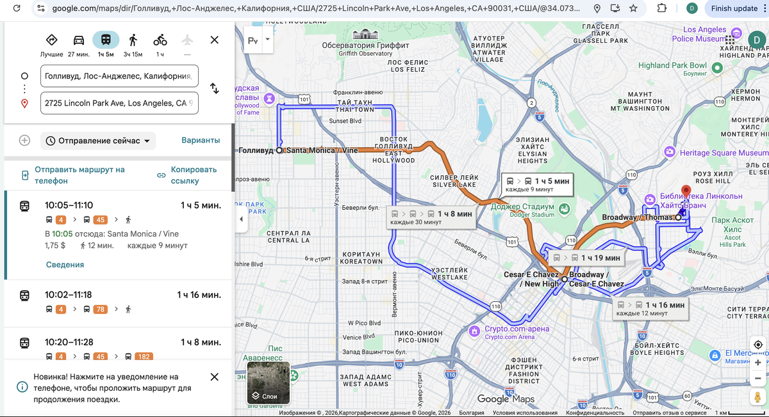View site information icon in address bar

click(41, 8)
